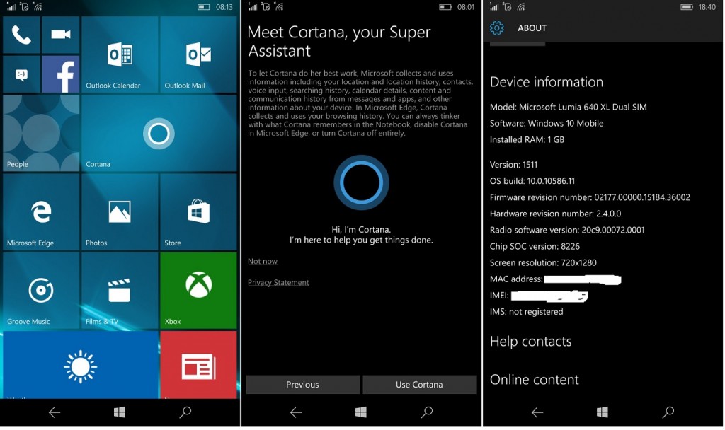This screenshot has width=725, height=430.
Task: Select the Screen resolution: 720x1280 line
Action: (x=543, y=262)
